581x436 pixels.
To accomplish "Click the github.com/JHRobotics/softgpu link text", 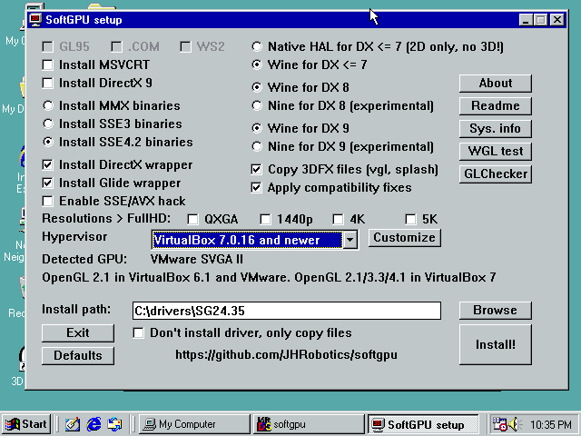I will (x=286, y=355).
